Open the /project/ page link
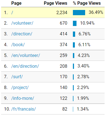 (x=20, y=88)
